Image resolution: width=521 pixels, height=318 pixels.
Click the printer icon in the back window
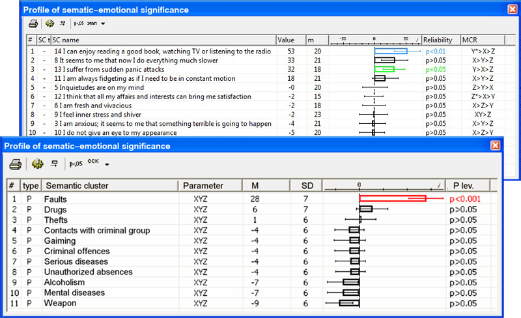pos(33,23)
